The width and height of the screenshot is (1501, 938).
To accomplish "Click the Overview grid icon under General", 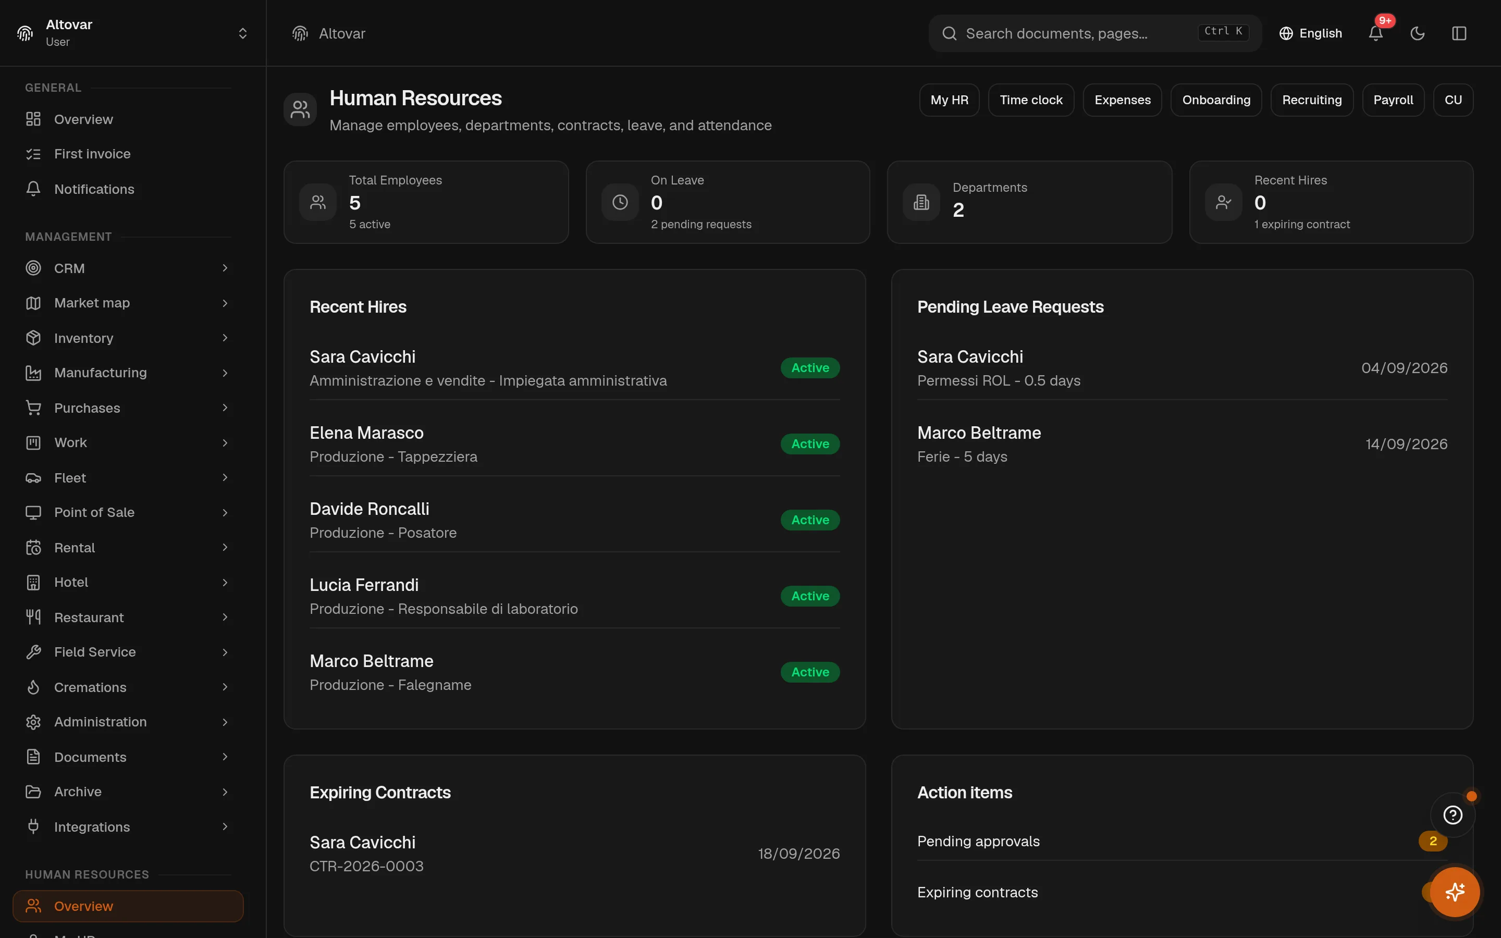I will [x=33, y=119].
